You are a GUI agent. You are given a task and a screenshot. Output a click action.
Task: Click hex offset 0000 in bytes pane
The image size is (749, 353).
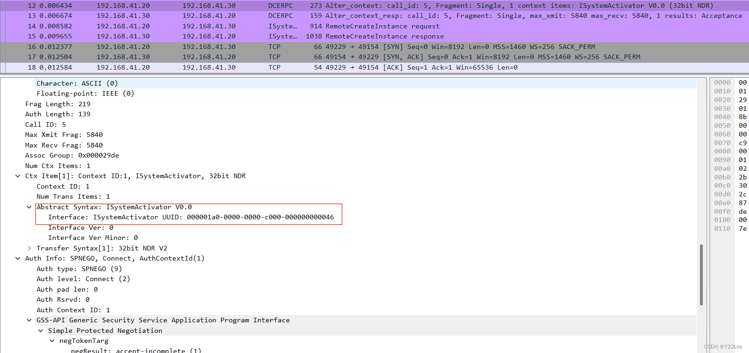point(722,82)
